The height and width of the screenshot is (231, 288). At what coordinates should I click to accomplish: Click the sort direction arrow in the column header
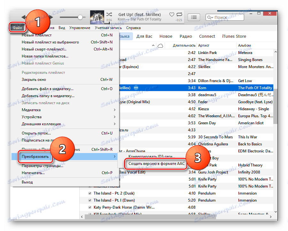pyautogui.click(x=153, y=45)
